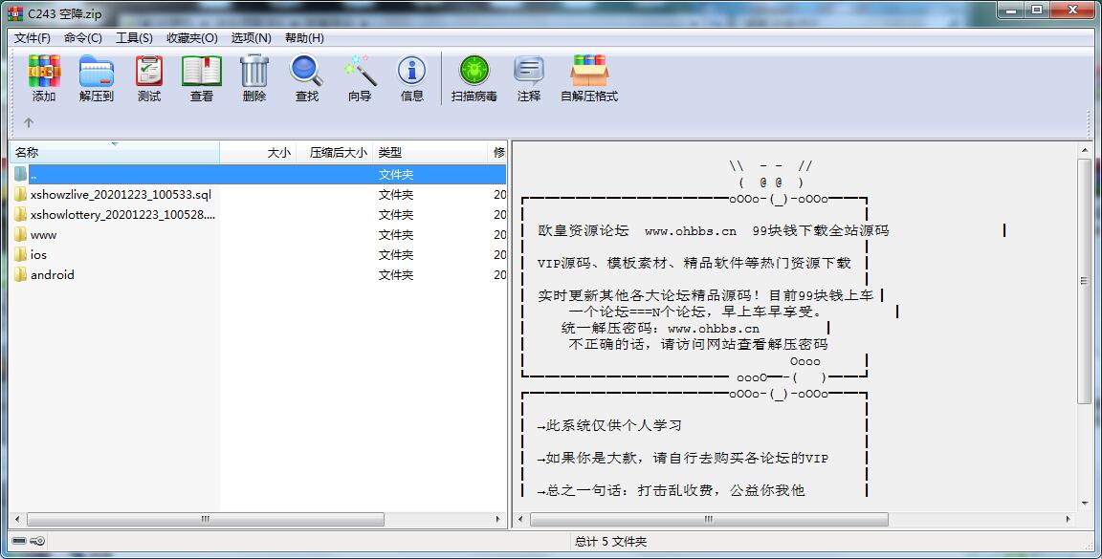Open the Favorites (收藏夹) menu
The image size is (1102, 559).
tap(192, 38)
